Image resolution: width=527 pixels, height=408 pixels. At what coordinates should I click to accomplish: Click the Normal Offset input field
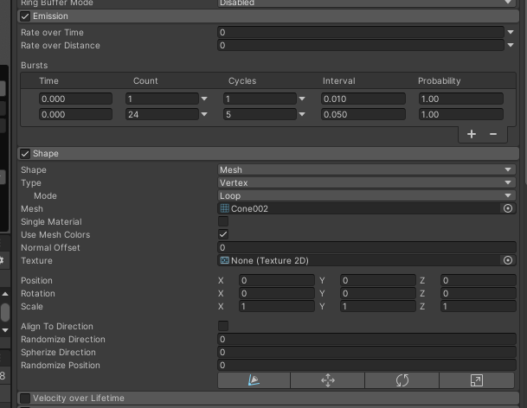(366, 248)
